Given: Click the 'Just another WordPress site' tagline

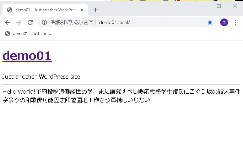Looking at the screenshot, I should click(41, 77).
